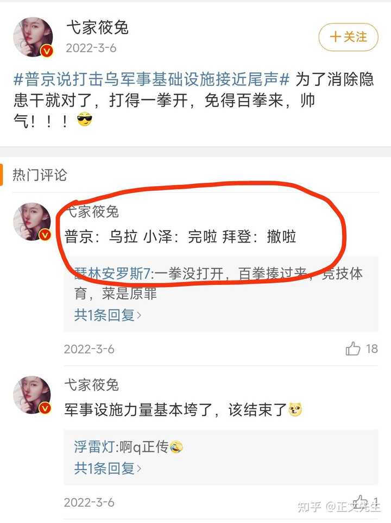Open first commenter's avatar picture
This screenshot has width=391, height=523.
click(x=32, y=222)
